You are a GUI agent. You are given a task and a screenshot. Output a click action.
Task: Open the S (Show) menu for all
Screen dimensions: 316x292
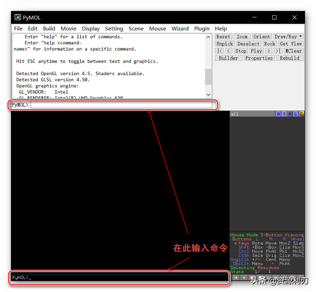[x=284, y=114]
